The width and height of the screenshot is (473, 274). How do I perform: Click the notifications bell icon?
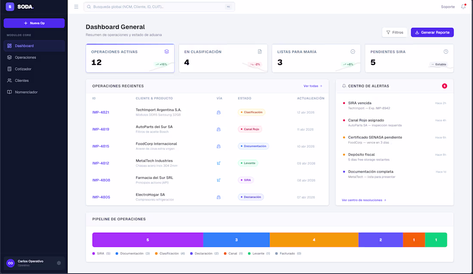[x=463, y=7]
